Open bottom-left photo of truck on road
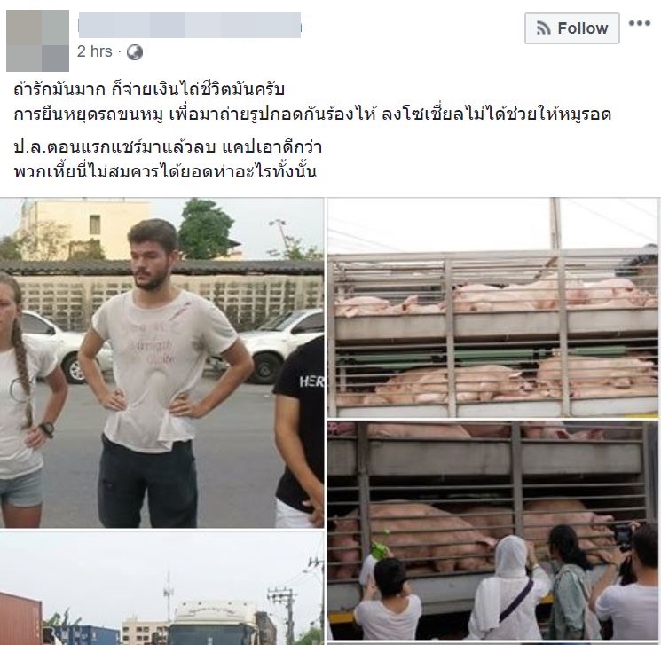Viewport: 661px width, 645px height. point(161,588)
